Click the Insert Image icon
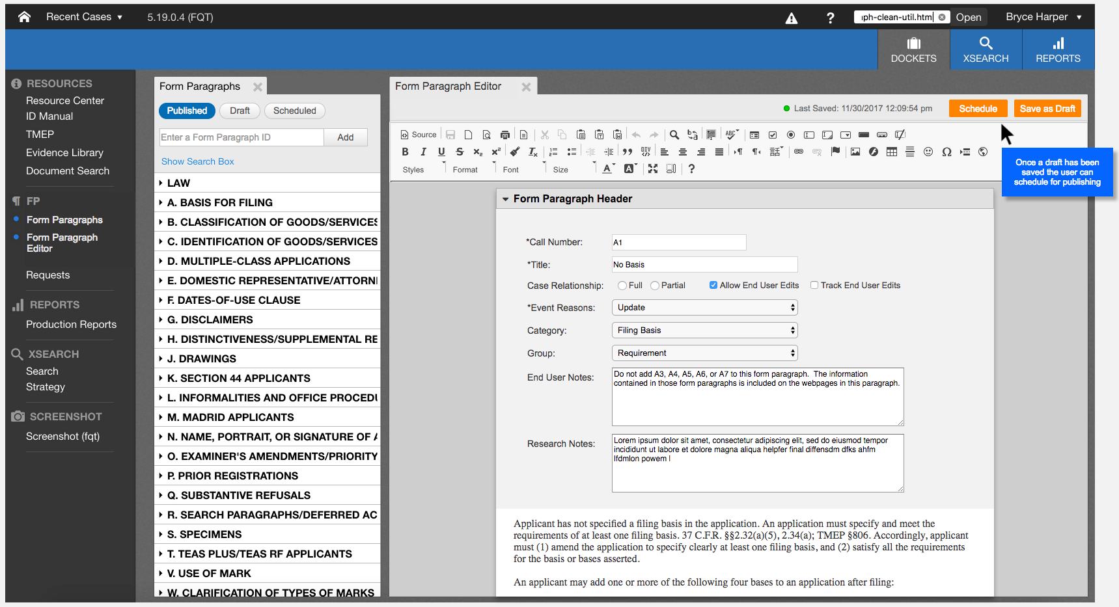Screen dimensions: 1119x607 (855, 152)
